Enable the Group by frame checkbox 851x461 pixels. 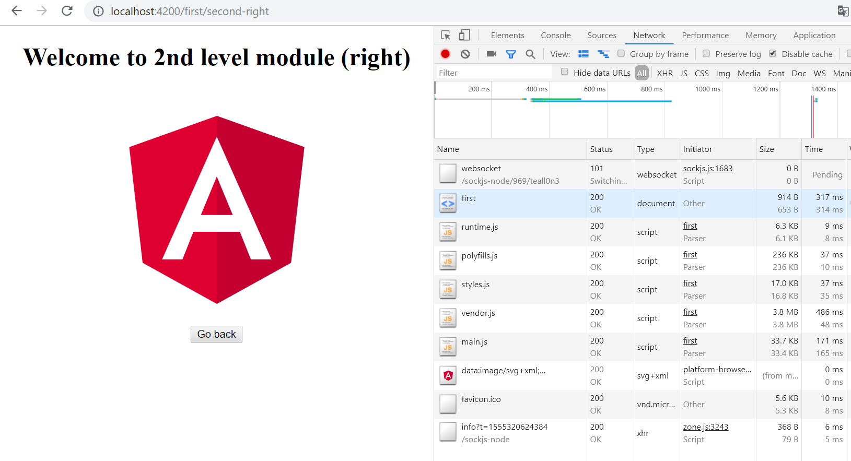click(621, 53)
